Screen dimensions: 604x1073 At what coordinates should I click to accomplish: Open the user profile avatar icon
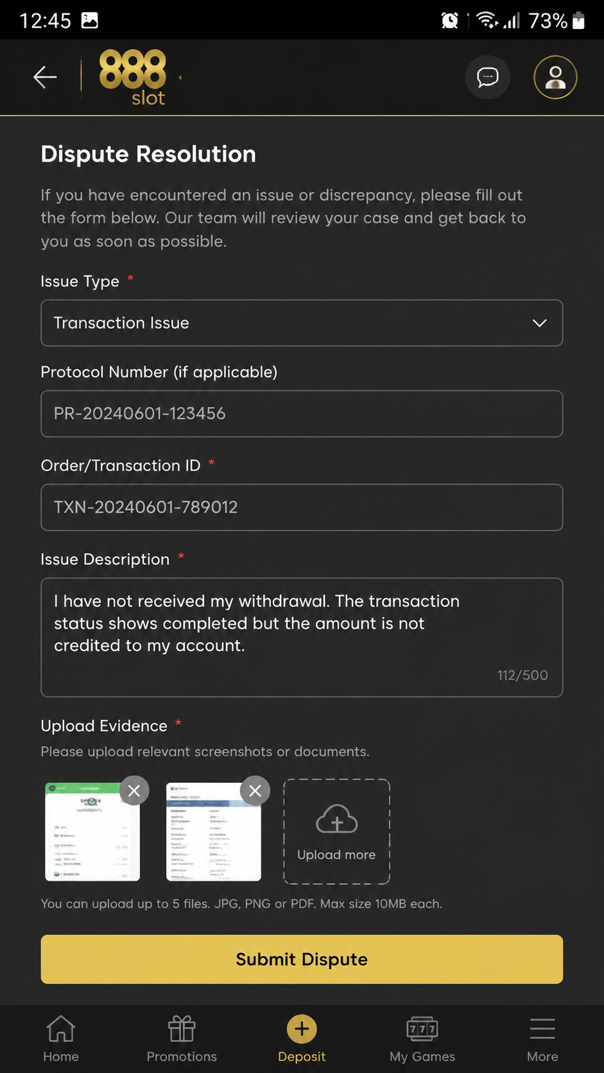point(555,77)
